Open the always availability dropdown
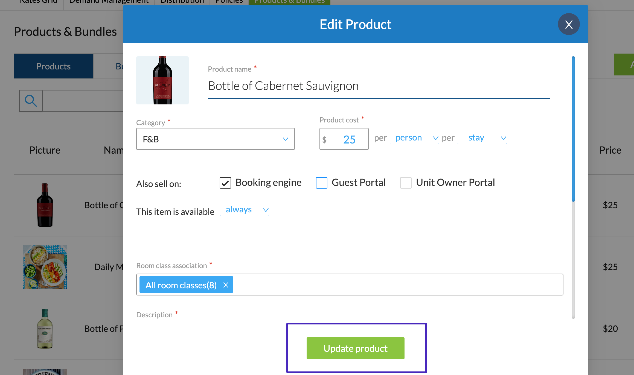Viewport: 634px width, 375px height. pos(245,210)
